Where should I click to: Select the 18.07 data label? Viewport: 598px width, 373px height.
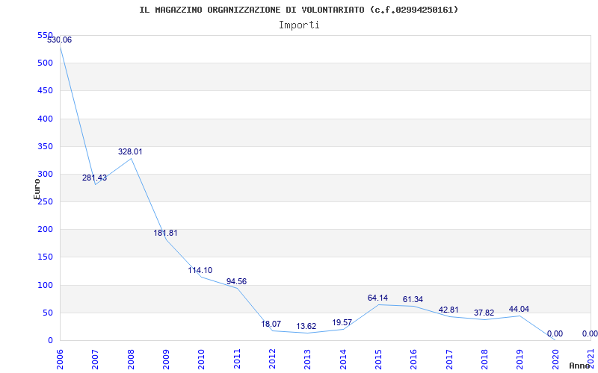[271, 325]
